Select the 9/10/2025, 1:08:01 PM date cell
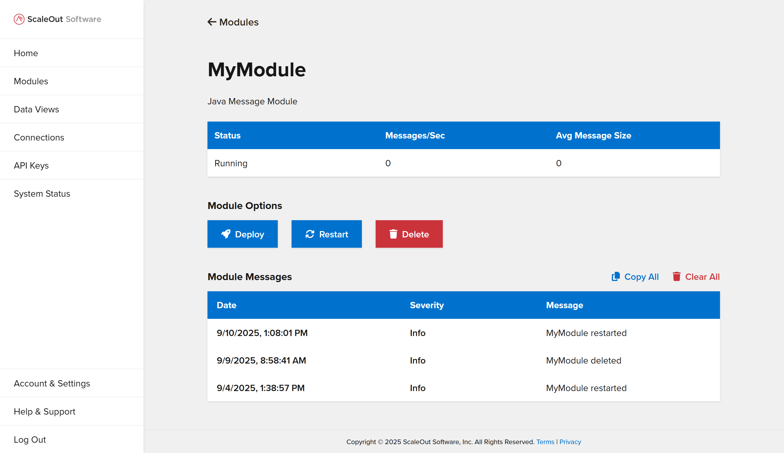This screenshot has width=784, height=453. 262,333
